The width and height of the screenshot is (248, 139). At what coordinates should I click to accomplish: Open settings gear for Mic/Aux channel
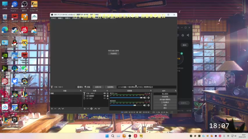click(x=148, y=98)
